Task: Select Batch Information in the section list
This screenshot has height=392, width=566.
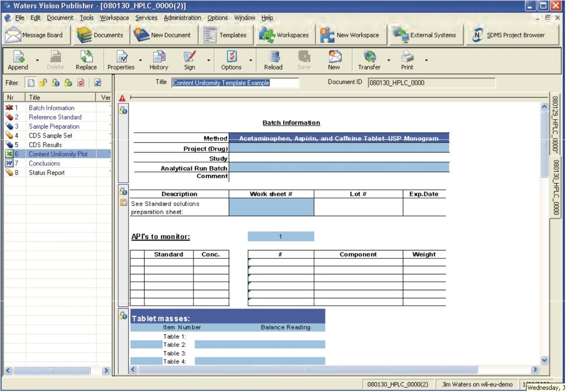Action: (x=52, y=108)
